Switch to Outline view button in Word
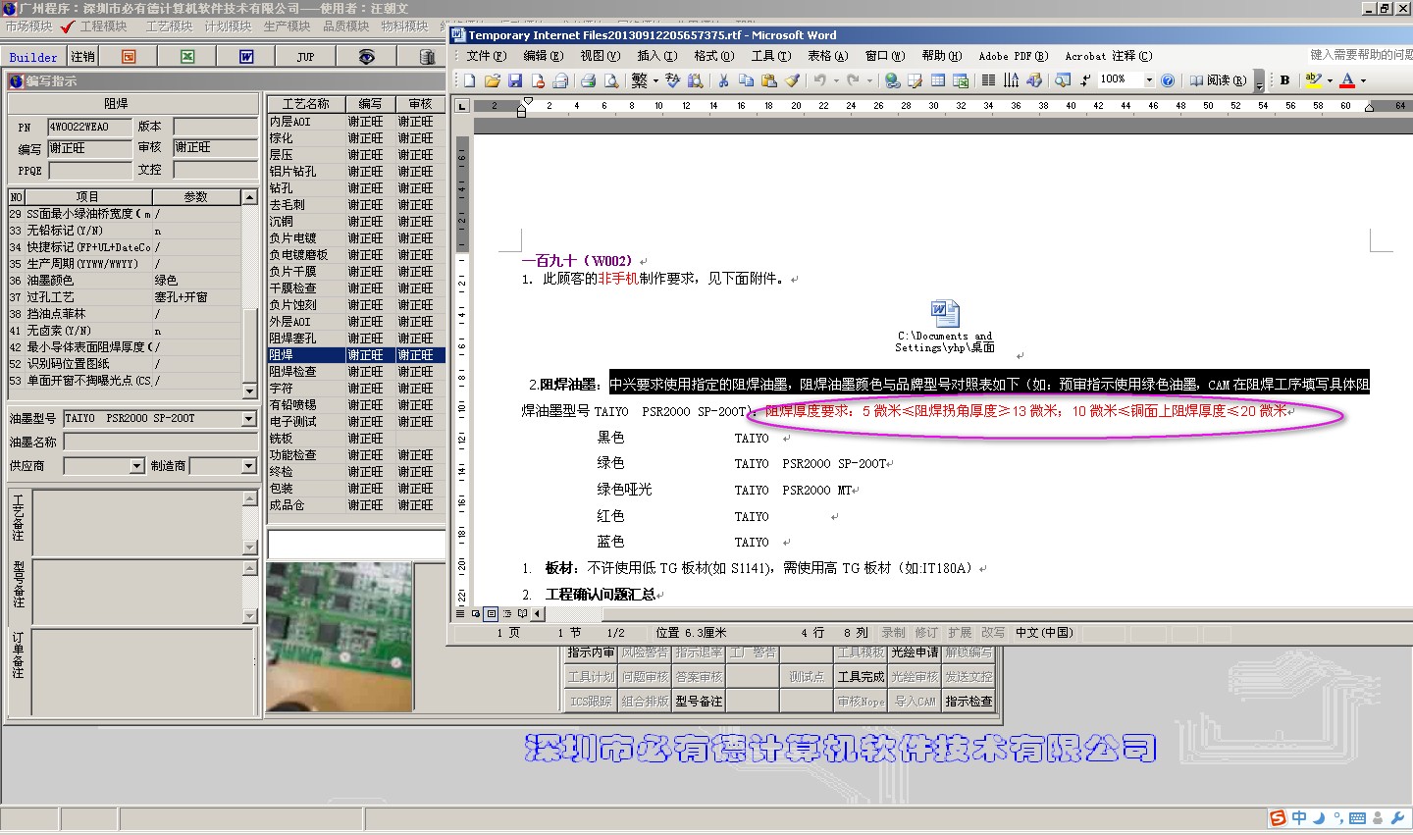Viewport: 1413px width, 835px height. click(x=506, y=614)
